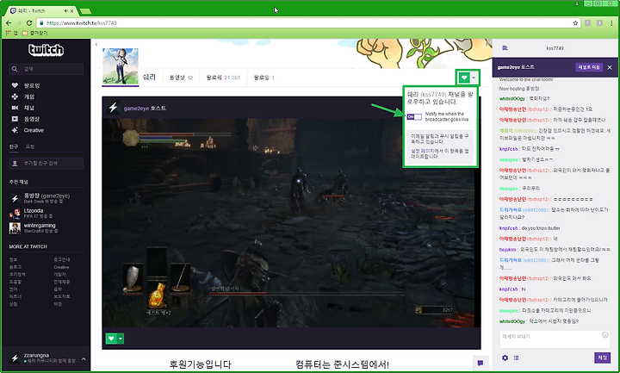This screenshot has height=373, width=620.
Task: Open the channel videos tab showing 12
Action: [181, 78]
